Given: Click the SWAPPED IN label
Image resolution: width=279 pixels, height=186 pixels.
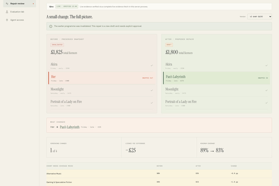Looking at the screenshot, I should [x=263, y=78].
